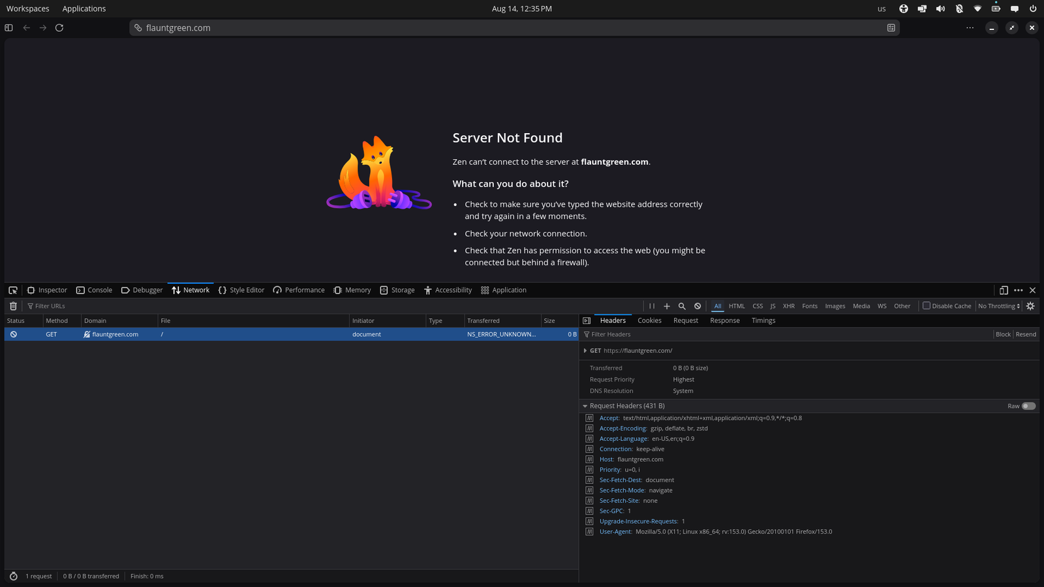Open notifications chat bubble icon
Screen dimensions: 1044x587
pyautogui.click(x=1015, y=8)
